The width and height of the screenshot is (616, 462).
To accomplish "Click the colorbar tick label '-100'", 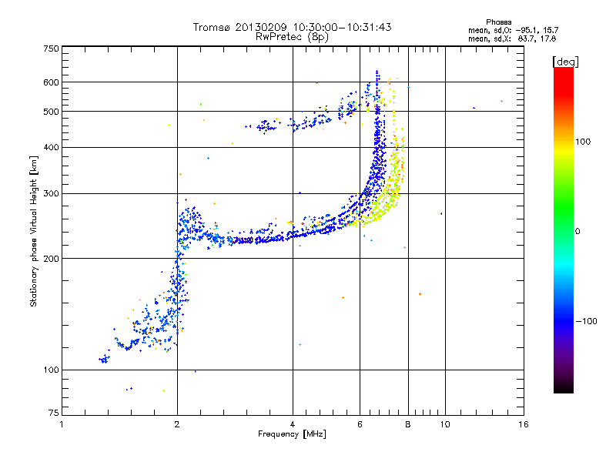I will 586,321.
